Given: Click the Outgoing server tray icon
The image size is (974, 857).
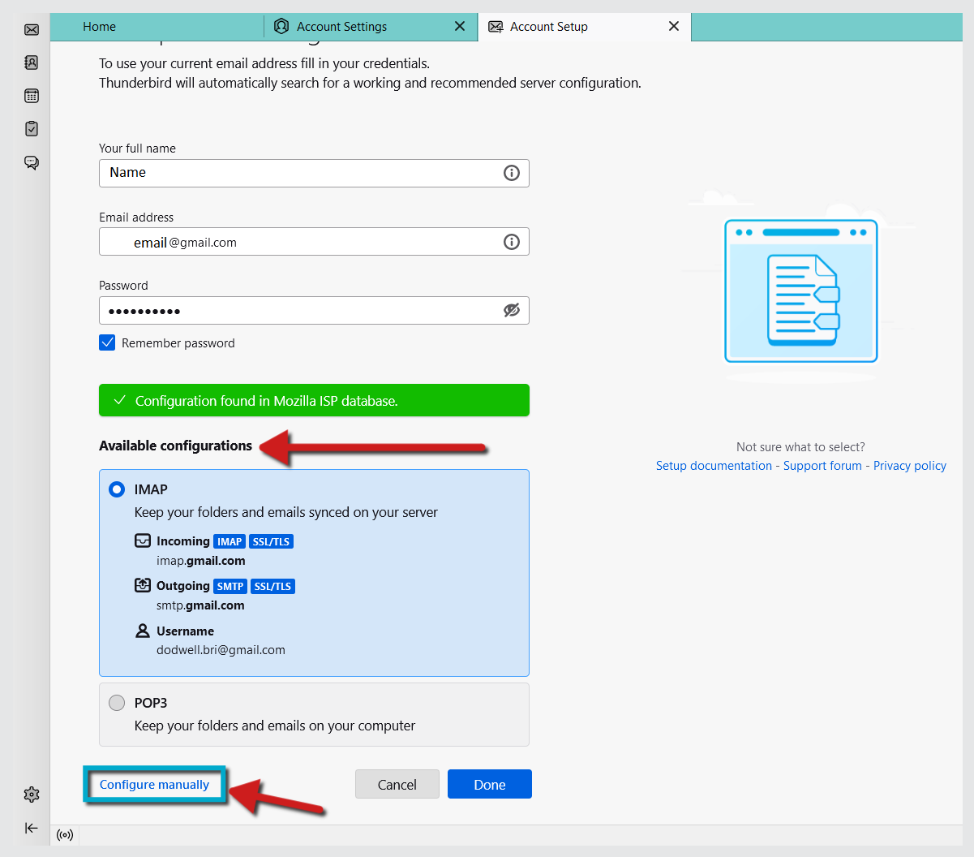Looking at the screenshot, I should 143,585.
